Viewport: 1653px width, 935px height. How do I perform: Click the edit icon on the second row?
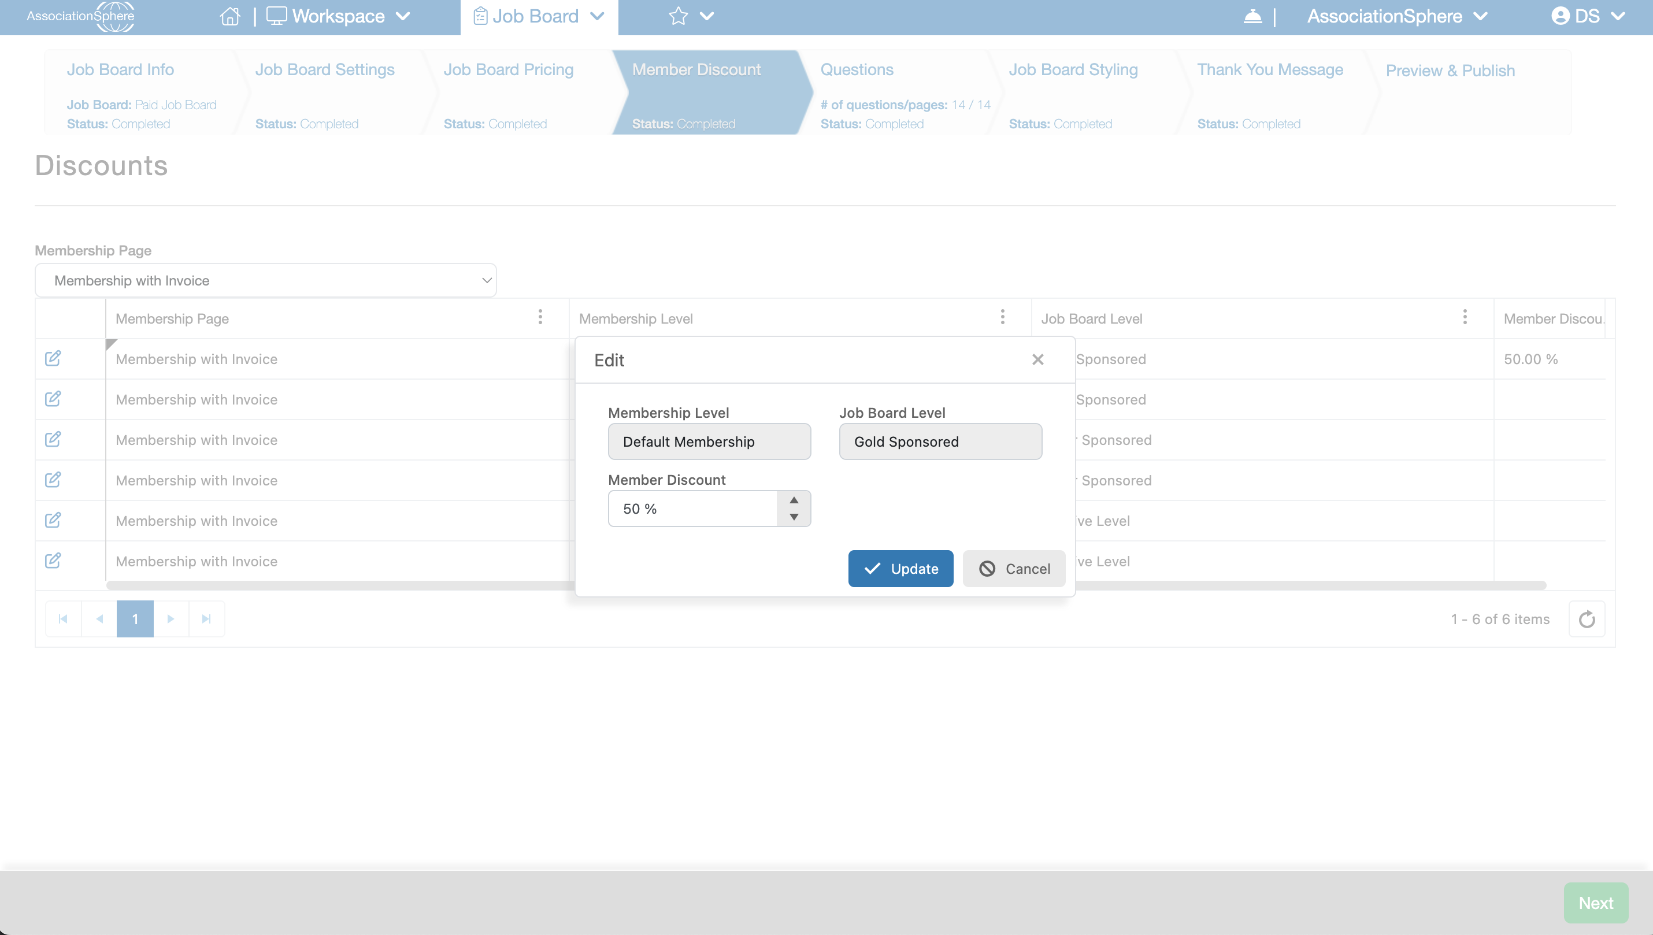53,399
